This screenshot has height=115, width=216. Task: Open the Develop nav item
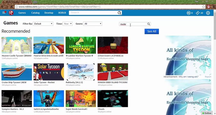pyautogui.click(x=49, y=13)
